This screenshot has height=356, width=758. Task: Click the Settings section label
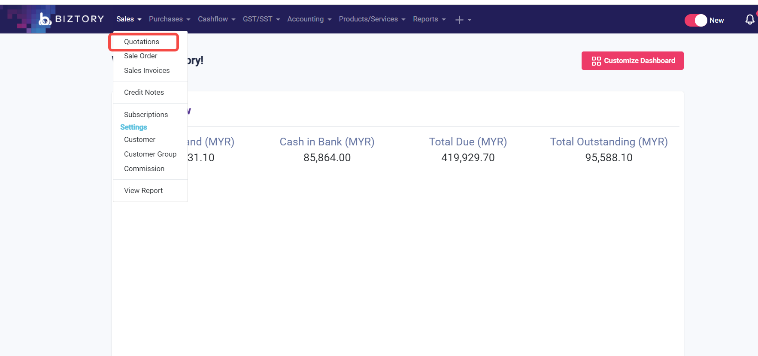click(x=133, y=127)
